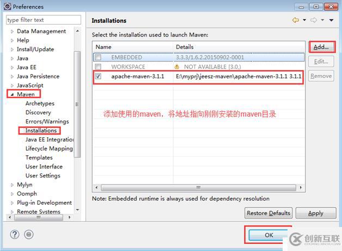
Task: Select Discovery under Maven
Action: [38, 112]
